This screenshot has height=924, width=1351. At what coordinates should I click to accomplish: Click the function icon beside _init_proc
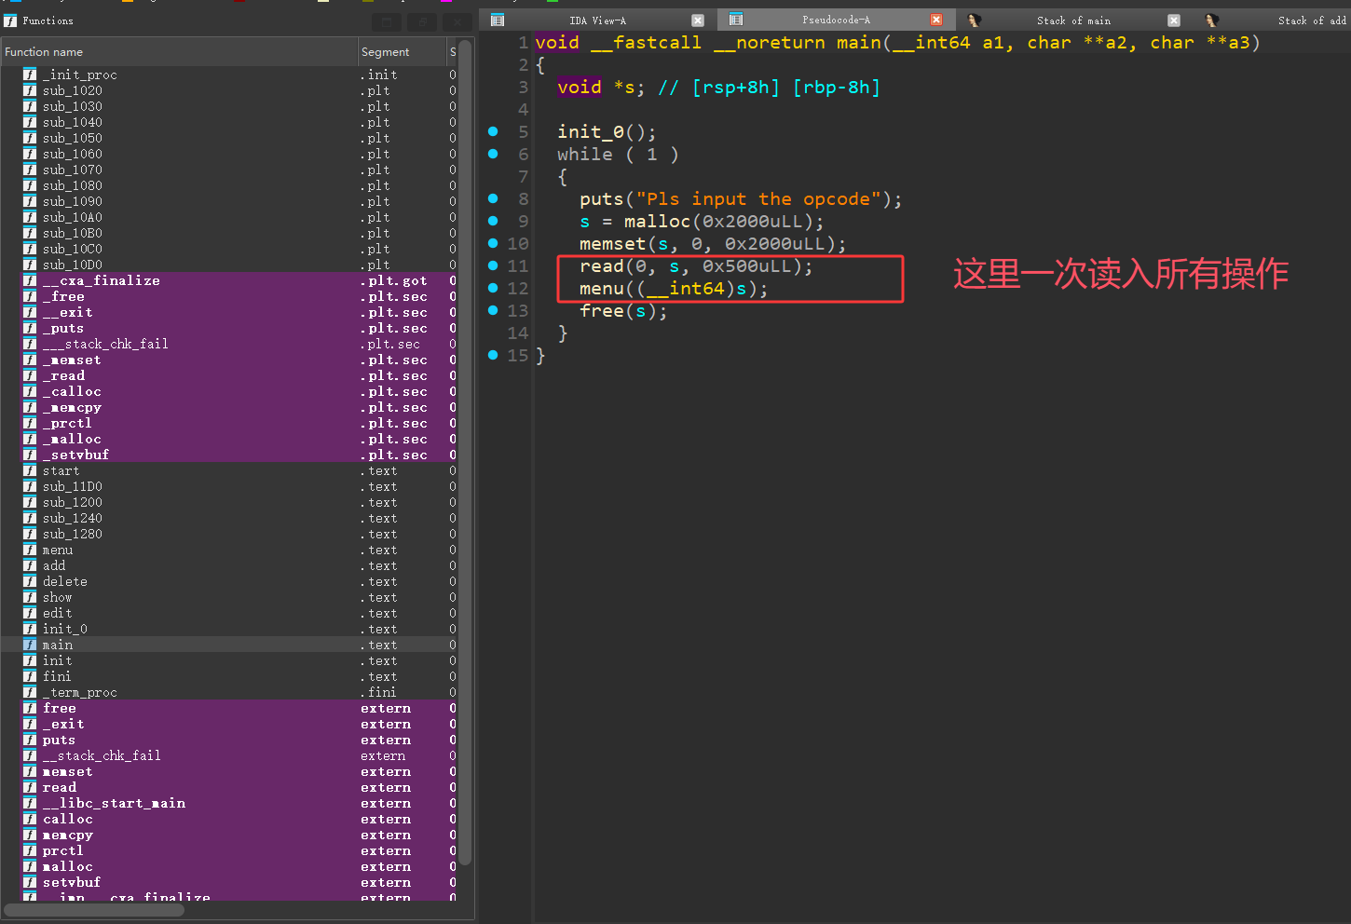pos(30,75)
